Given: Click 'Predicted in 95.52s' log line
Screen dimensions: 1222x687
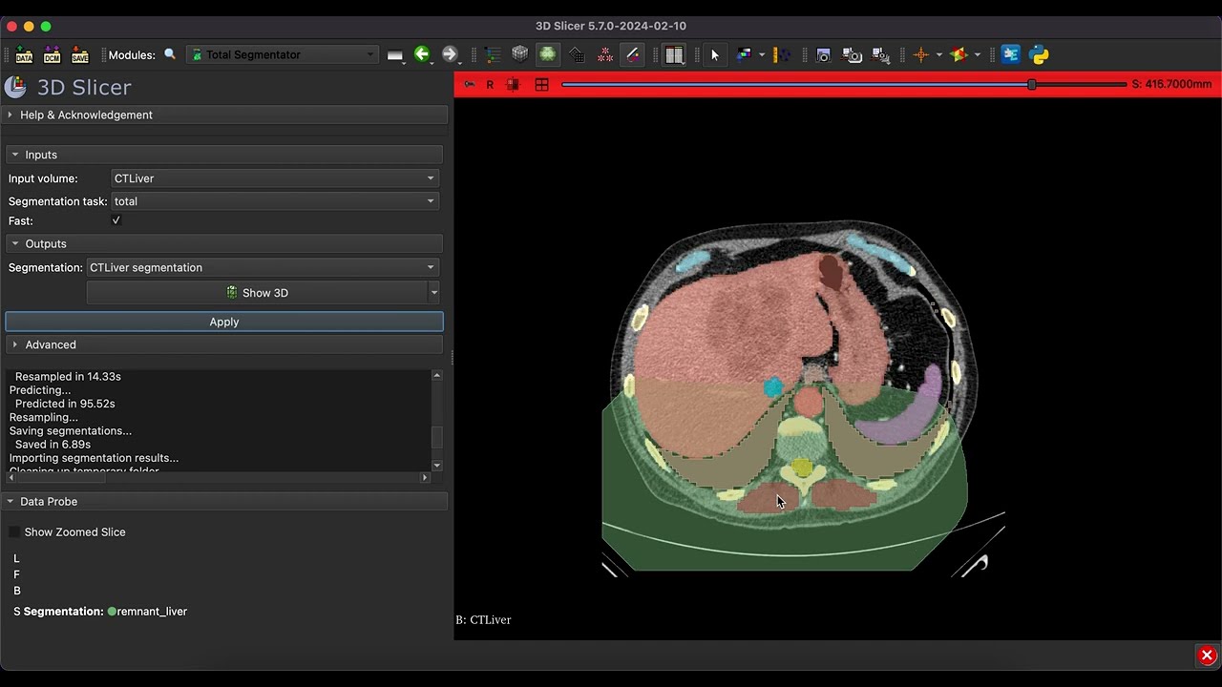Looking at the screenshot, I should (x=65, y=404).
